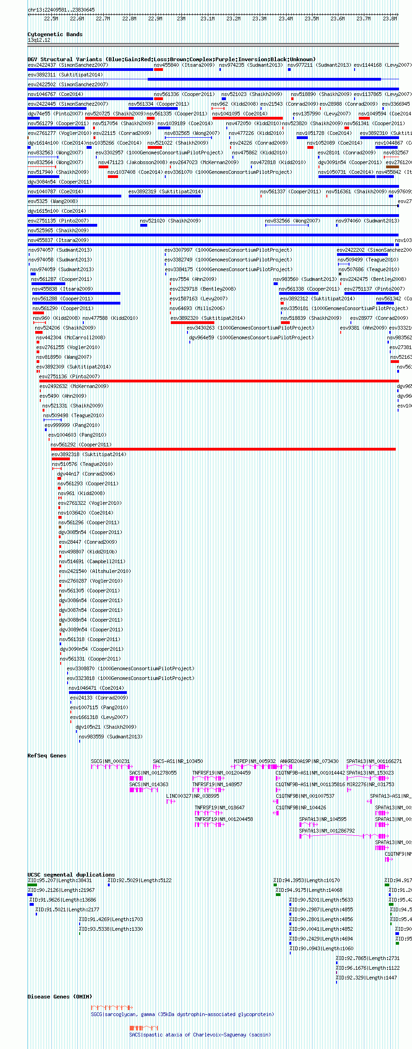Click duplication %ID:94.3953|Length:10170
Screen dimensions: 412x1049
(306, 880)
